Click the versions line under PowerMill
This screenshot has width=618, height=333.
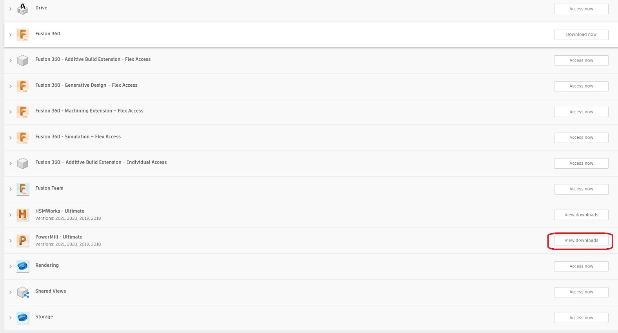(68, 244)
